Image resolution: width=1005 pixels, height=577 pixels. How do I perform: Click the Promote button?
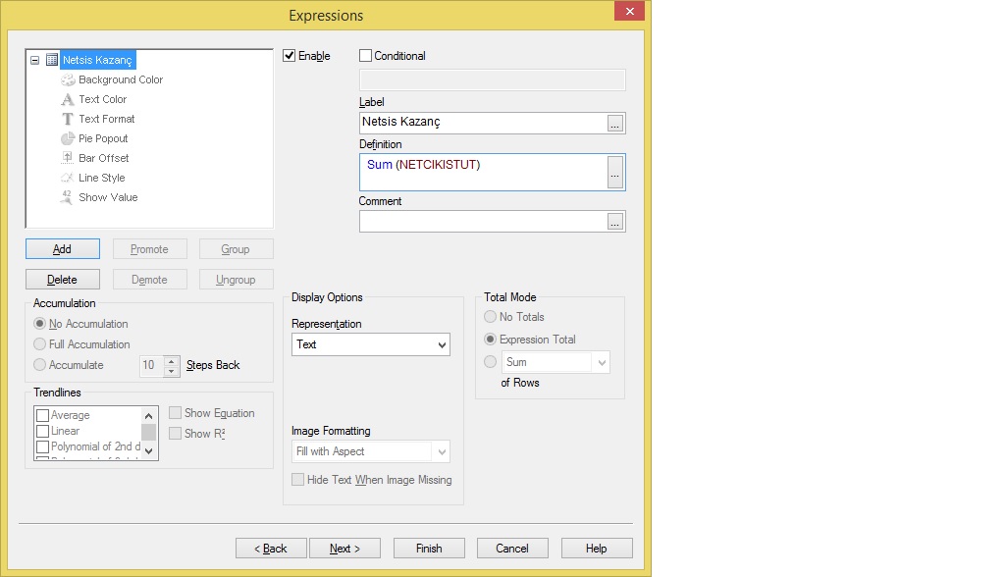pos(149,248)
